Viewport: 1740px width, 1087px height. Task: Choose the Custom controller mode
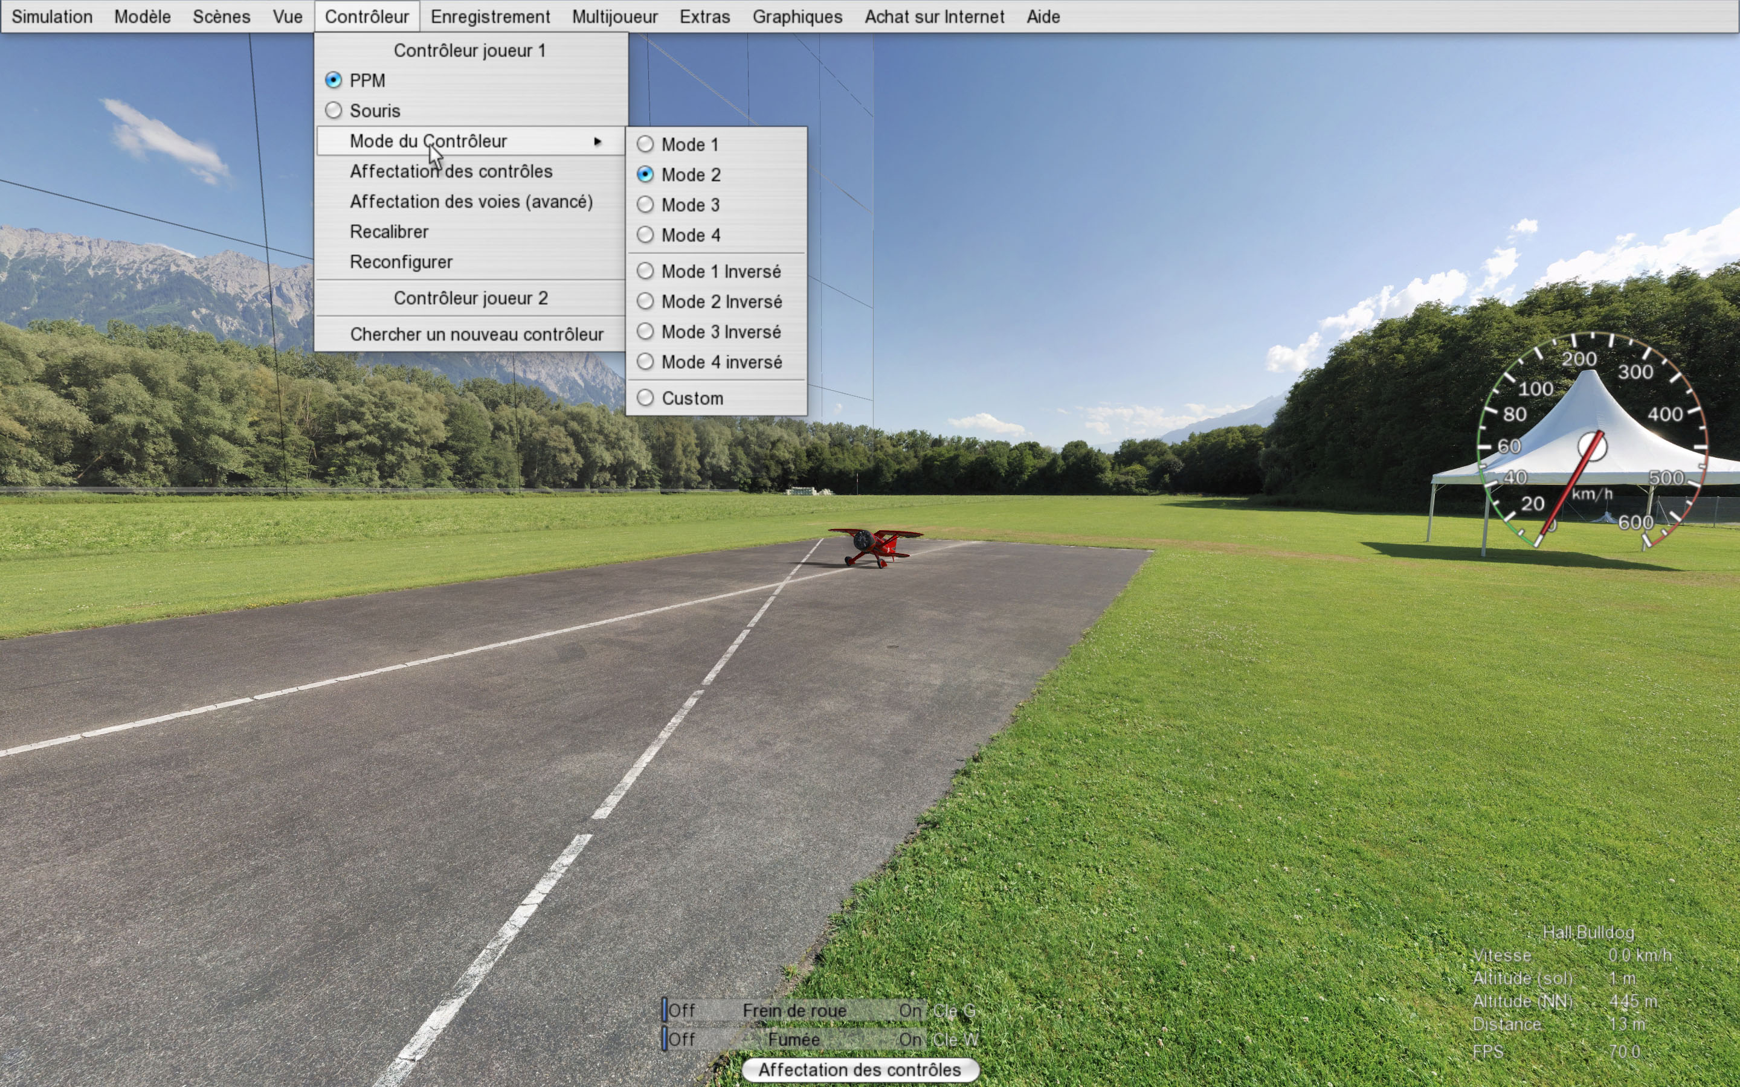[x=691, y=399]
